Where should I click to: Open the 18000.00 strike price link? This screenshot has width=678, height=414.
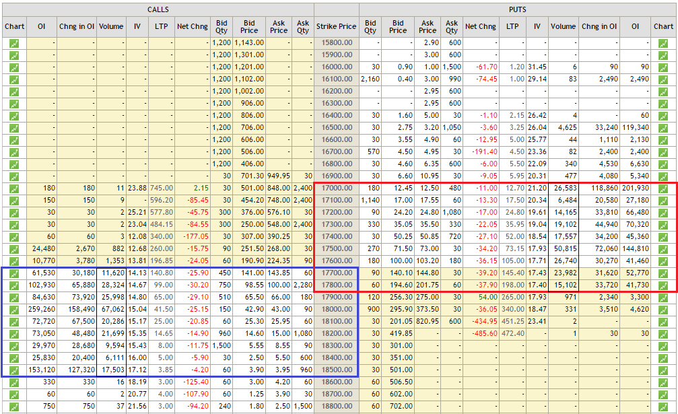[x=337, y=309]
